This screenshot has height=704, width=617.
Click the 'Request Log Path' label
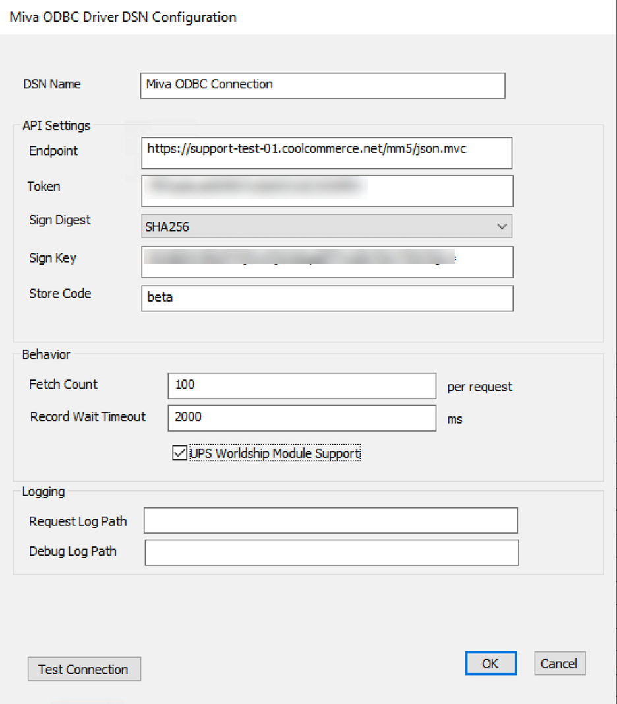click(x=78, y=522)
